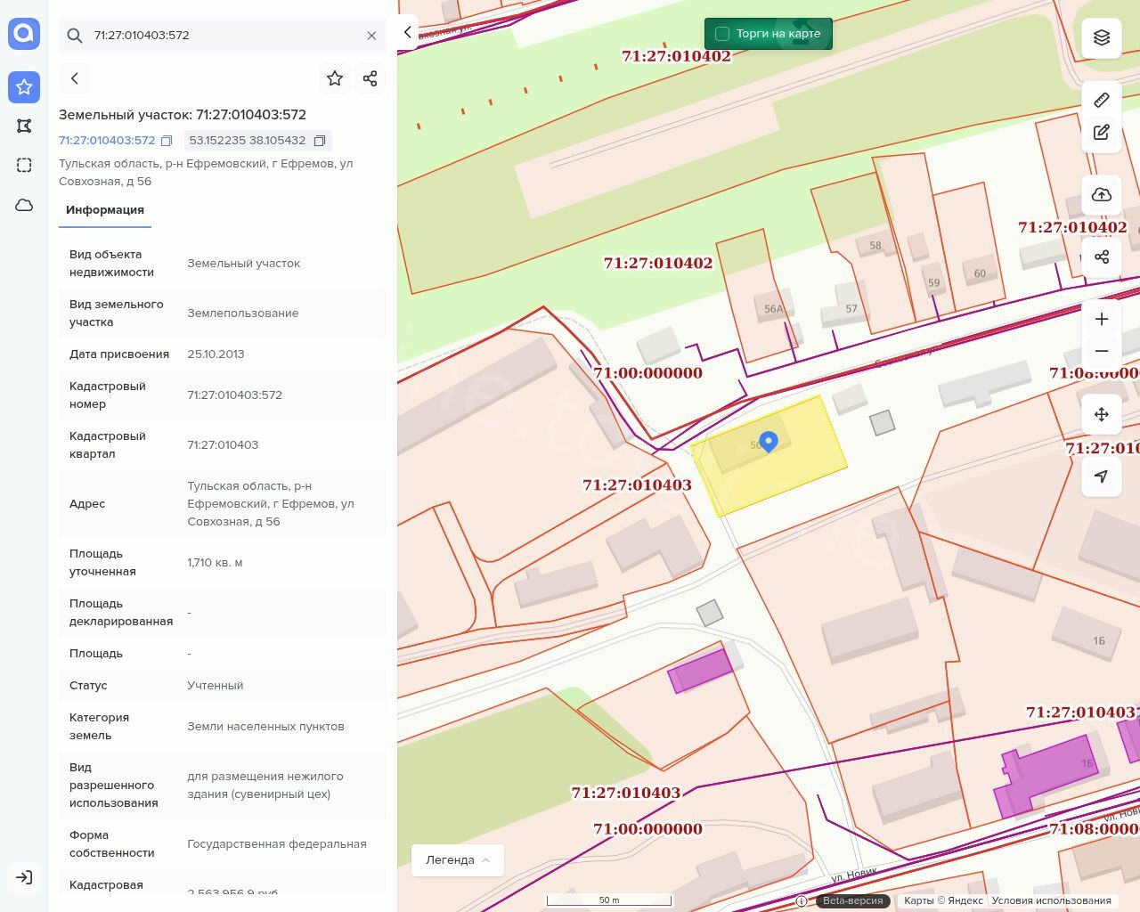This screenshot has height=912, width=1140.
Task: Copy coordinates 53.152235 38.105432
Action: (x=320, y=141)
